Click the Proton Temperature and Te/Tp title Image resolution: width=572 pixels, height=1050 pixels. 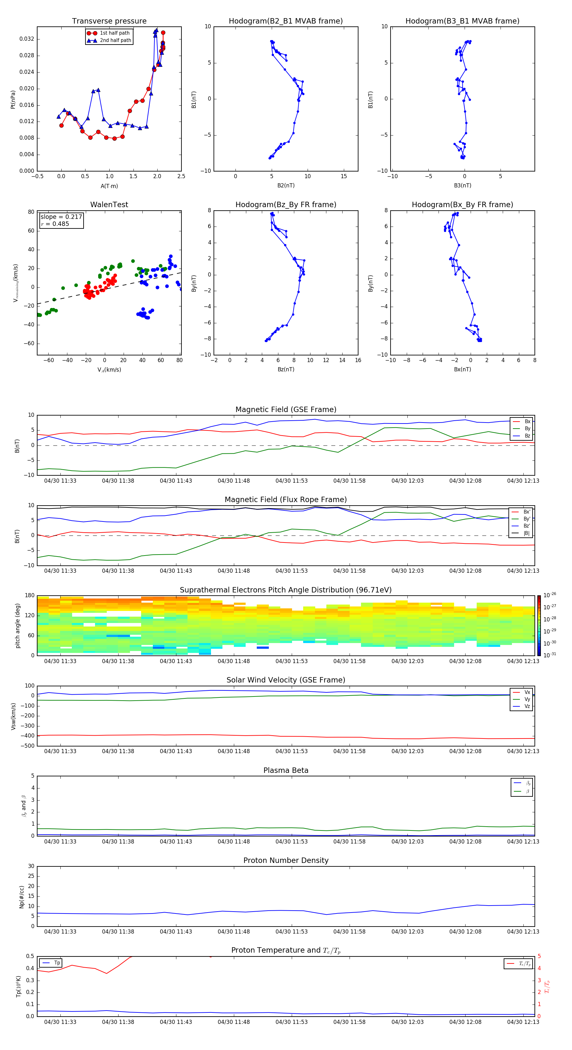286,950
